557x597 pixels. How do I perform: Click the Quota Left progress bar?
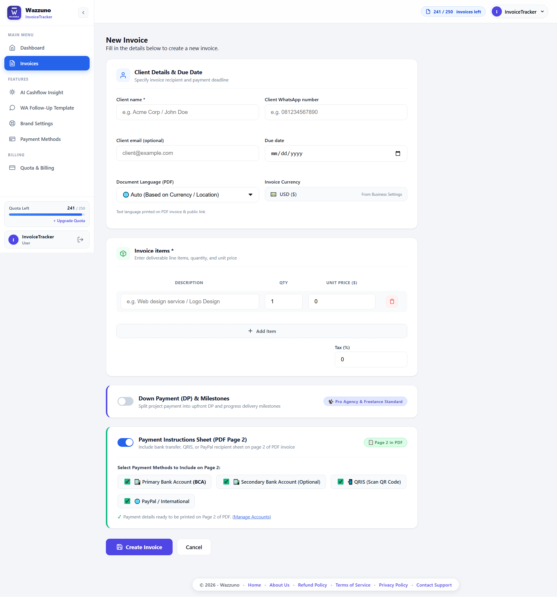47,215
